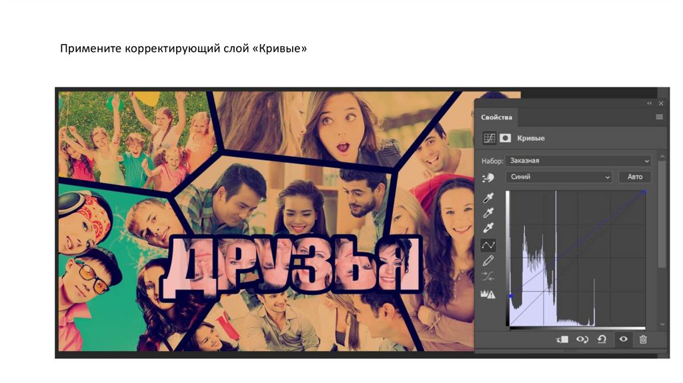Image resolution: width=683 pixels, height=383 pixels.
Task: Toggle adjustment layer visibility eye icon
Action: pos(624,339)
